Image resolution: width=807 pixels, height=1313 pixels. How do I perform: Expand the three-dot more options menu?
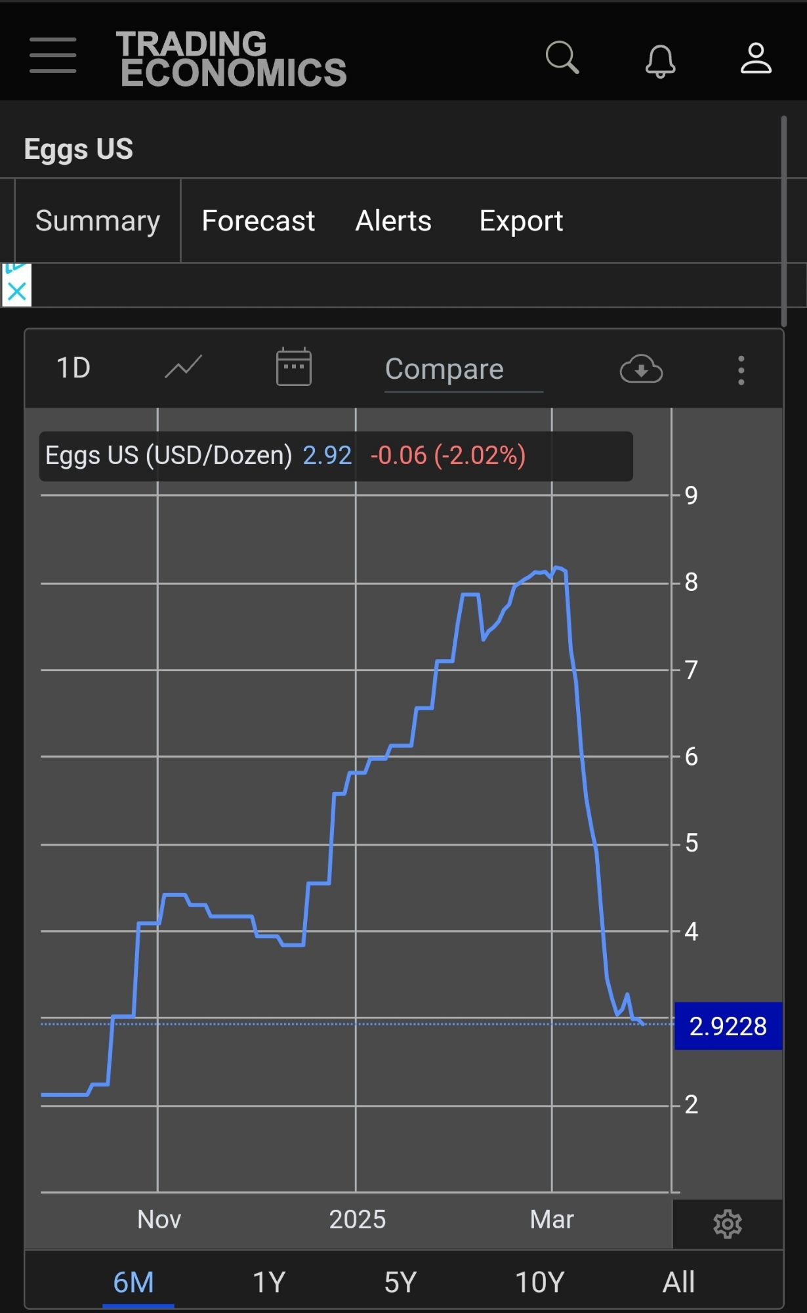tap(741, 370)
